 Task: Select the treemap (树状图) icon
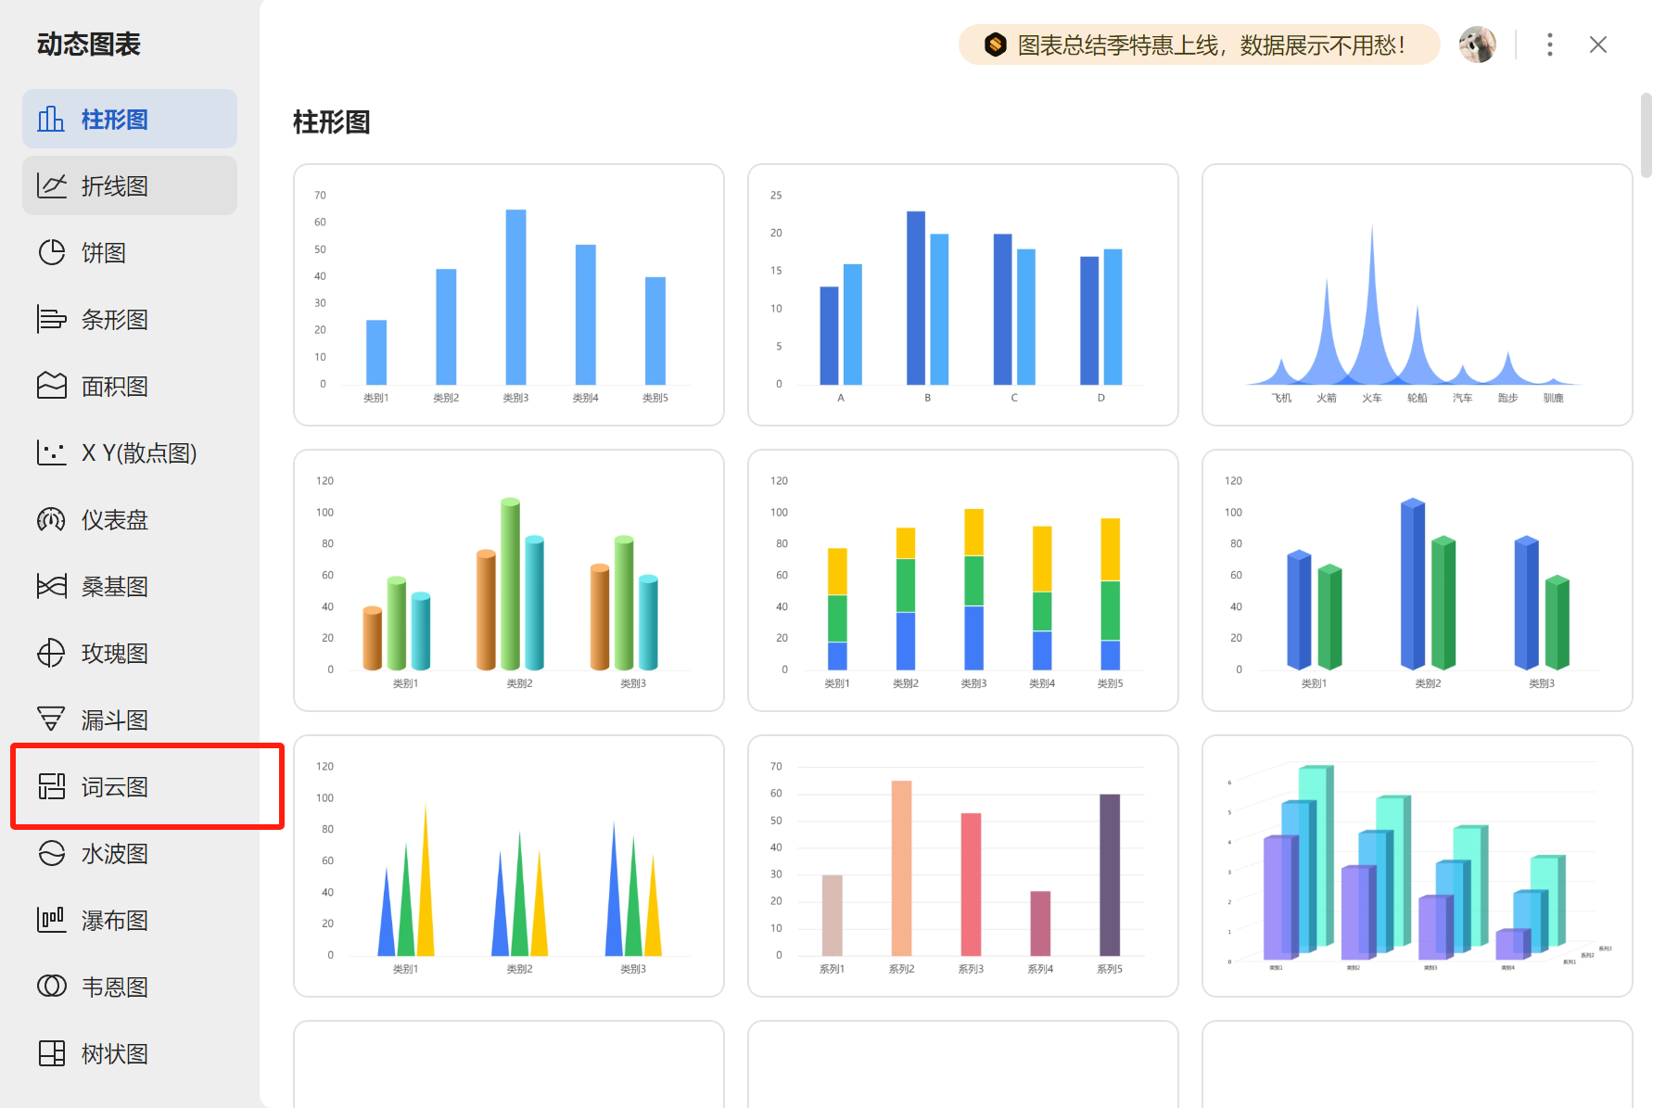[x=52, y=1053]
